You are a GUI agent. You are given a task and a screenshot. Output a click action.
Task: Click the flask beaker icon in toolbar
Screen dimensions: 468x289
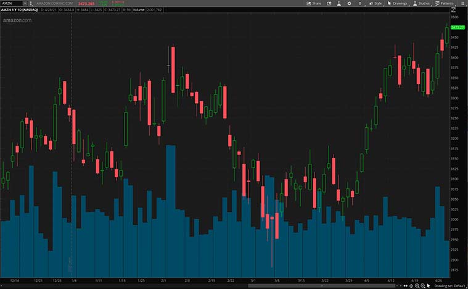tap(338, 3)
